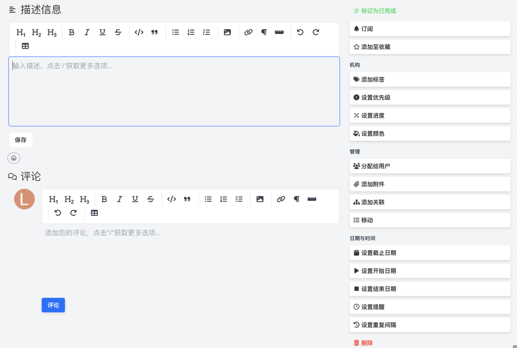Viewport: 517px width, 348px height.
Task: Add to favorites via 添加至收藏
Action: (x=430, y=47)
